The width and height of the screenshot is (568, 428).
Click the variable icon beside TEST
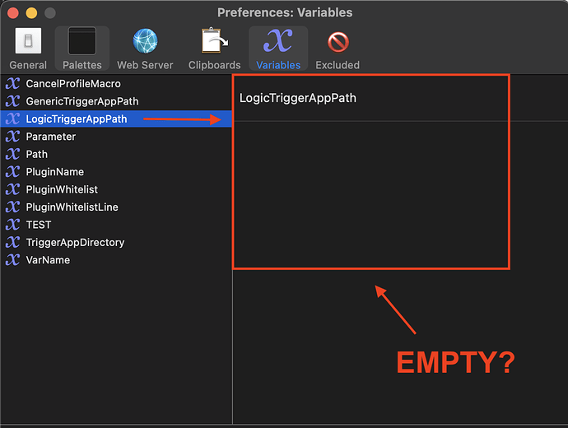pyautogui.click(x=12, y=225)
